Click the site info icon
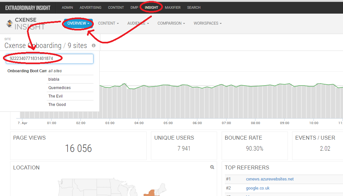343x196 pixels. 94,45
